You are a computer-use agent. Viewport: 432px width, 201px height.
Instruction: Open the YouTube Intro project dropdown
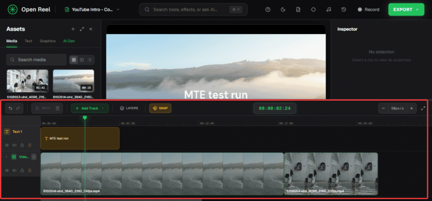click(92, 10)
